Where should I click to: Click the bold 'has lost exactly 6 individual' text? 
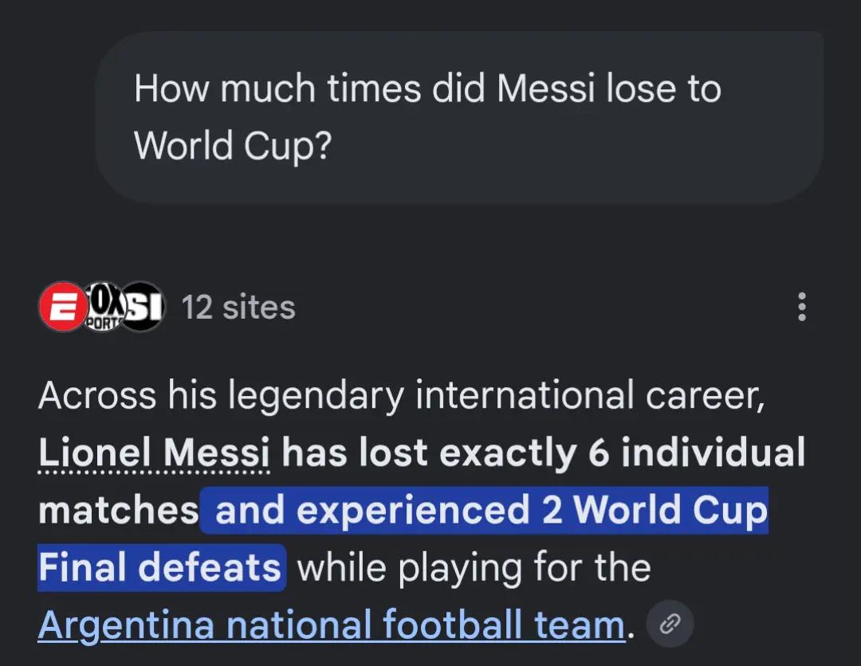544,453
